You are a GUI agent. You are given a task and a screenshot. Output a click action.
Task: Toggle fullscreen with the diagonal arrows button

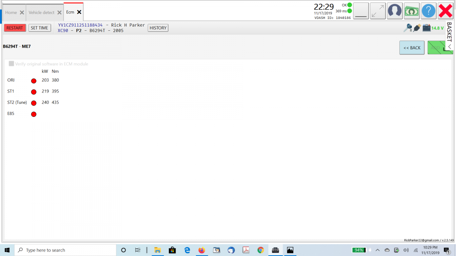coord(378,11)
